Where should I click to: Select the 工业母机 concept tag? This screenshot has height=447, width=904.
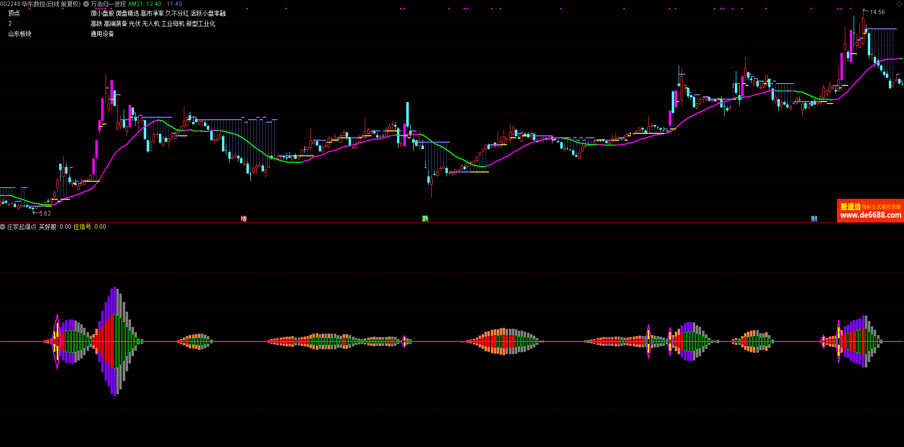[173, 23]
